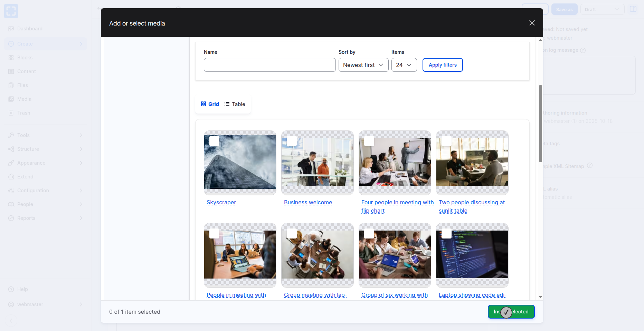
Task: Click the Help question mark icon
Action: (11, 289)
